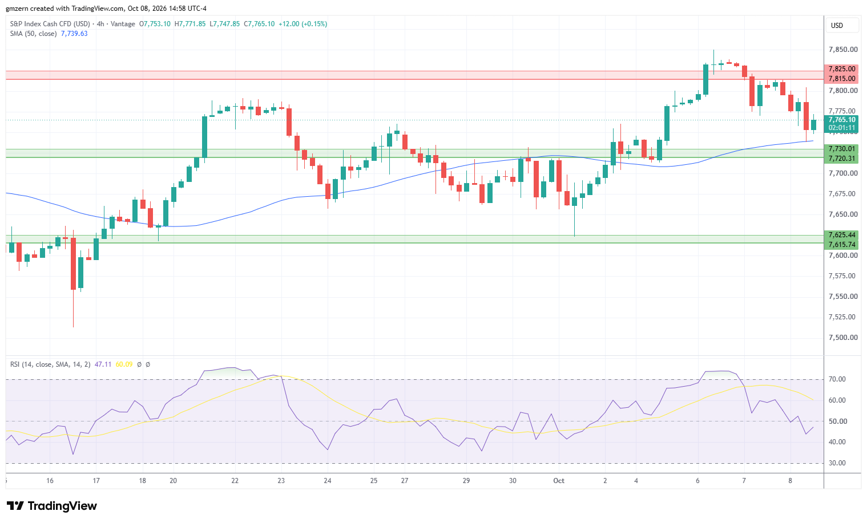Click the 7,575.00 price axis label

pos(842,276)
